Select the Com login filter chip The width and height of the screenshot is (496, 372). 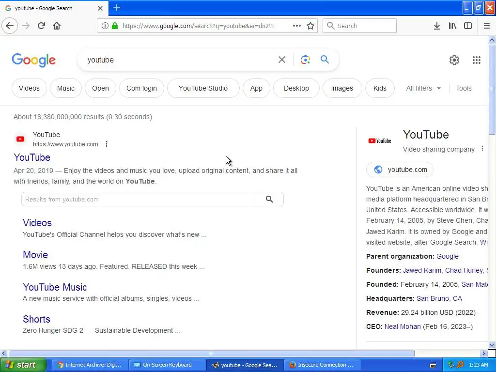click(141, 88)
